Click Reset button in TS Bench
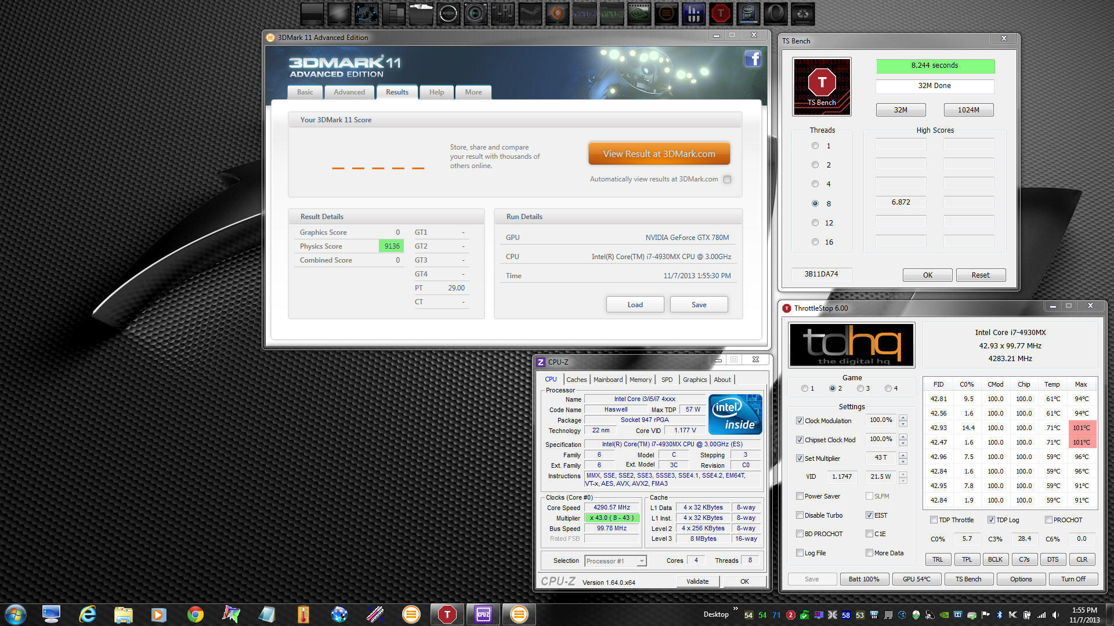The height and width of the screenshot is (626, 1114). tap(981, 275)
